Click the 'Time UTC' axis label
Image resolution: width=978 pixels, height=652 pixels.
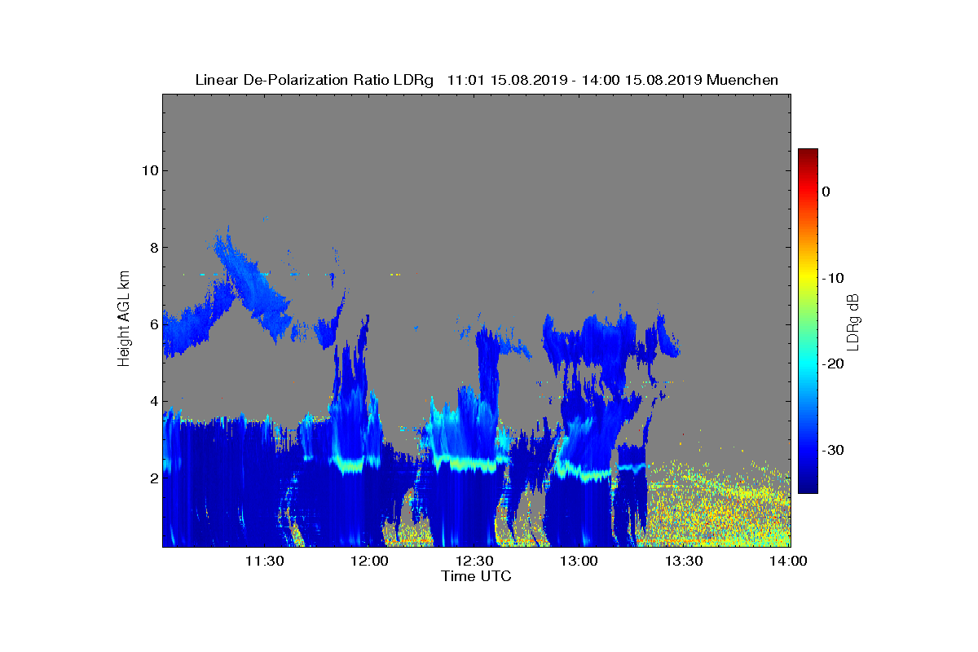click(x=477, y=576)
